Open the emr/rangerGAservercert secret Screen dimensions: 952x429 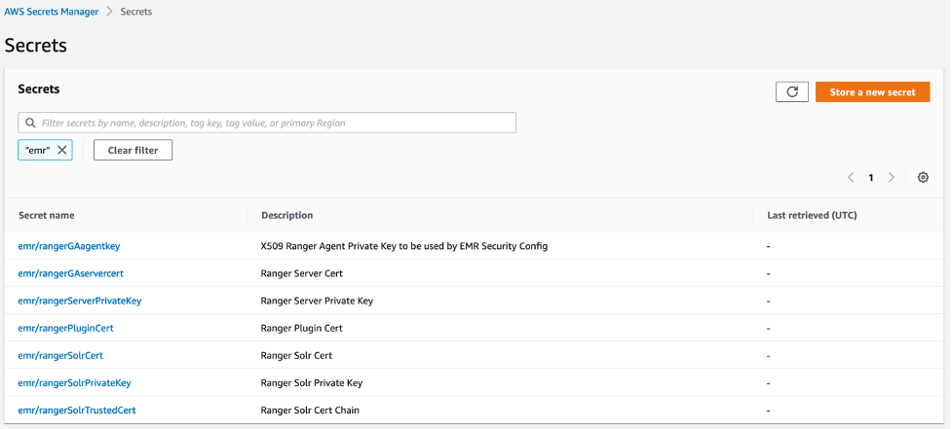tap(71, 273)
